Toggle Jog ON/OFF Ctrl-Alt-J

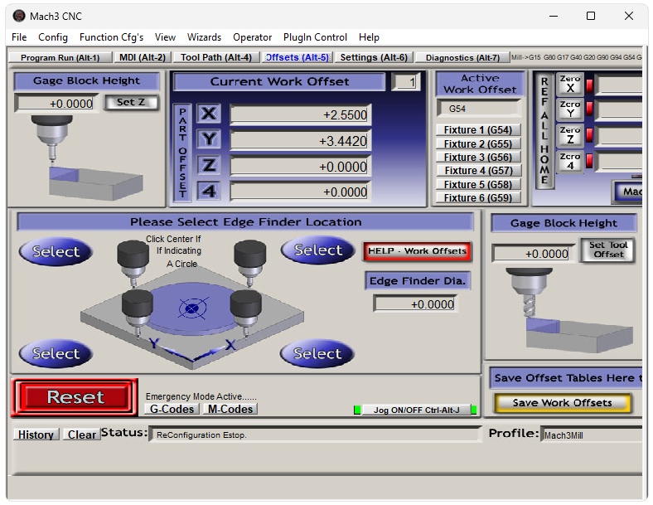pyautogui.click(x=415, y=410)
